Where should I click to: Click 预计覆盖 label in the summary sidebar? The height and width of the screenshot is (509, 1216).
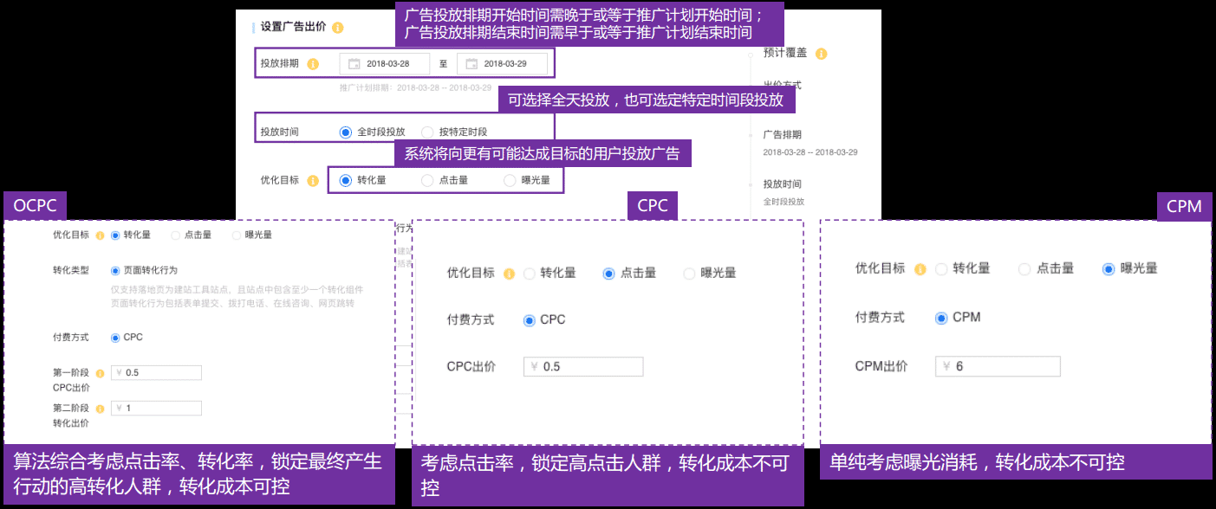785,53
